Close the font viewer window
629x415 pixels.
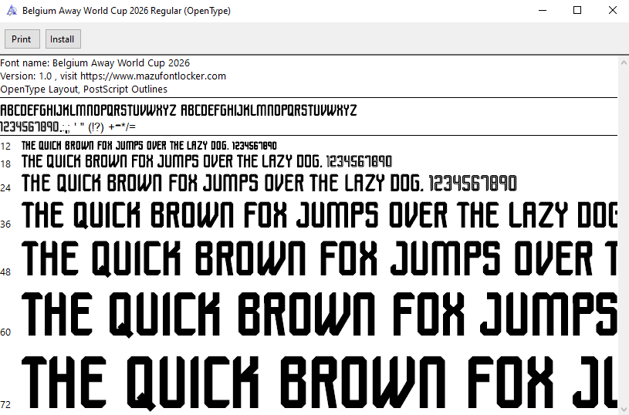pos(612,11)
